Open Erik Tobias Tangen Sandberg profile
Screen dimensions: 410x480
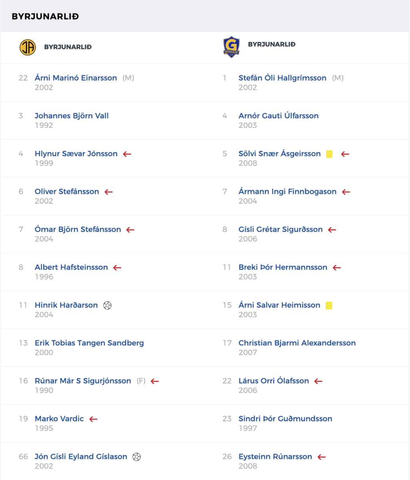tap(89, 343)
